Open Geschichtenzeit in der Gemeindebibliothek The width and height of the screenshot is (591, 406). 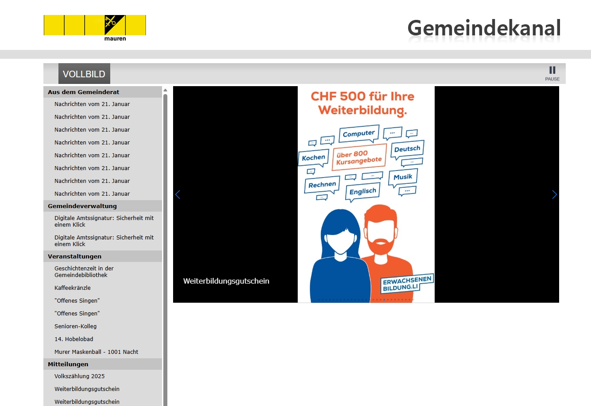point(84,272)
